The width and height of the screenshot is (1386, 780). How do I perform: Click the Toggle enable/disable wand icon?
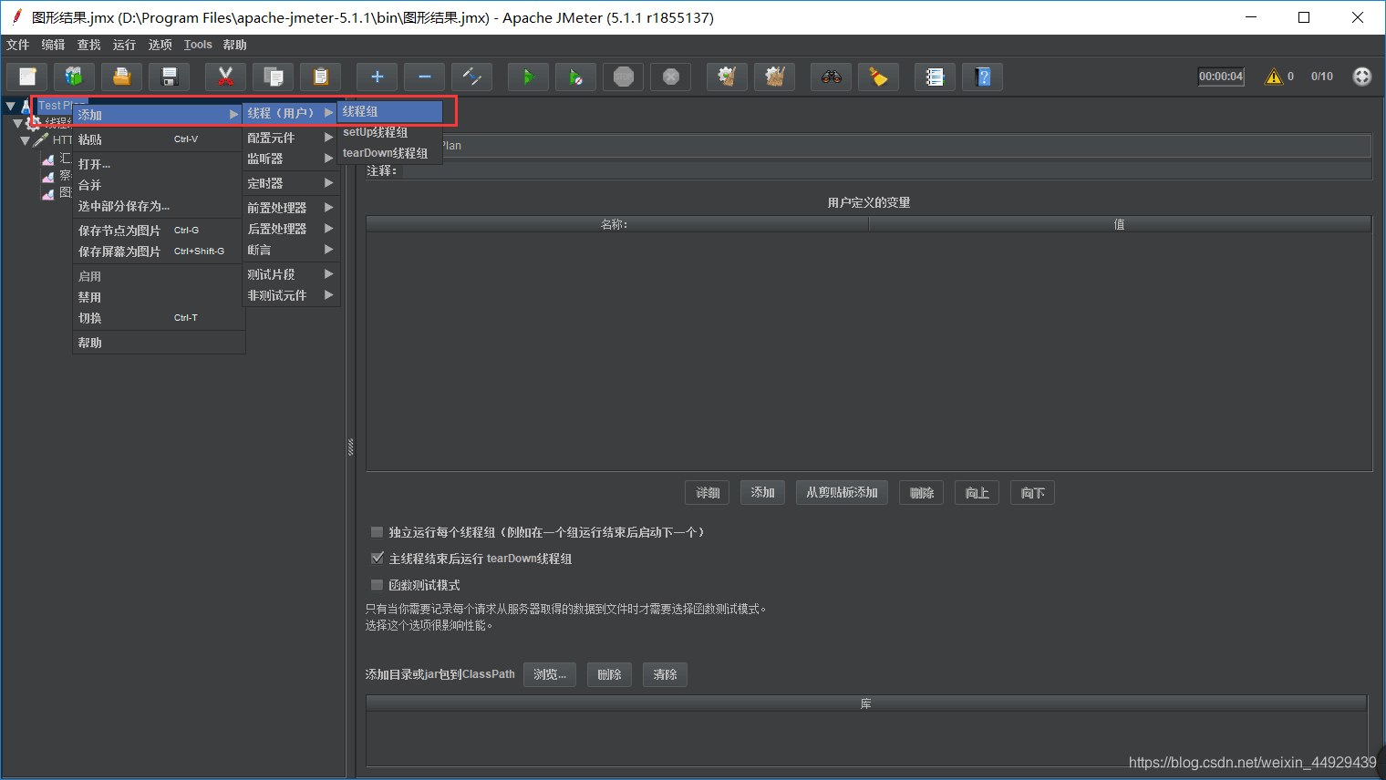coord(471,77)
